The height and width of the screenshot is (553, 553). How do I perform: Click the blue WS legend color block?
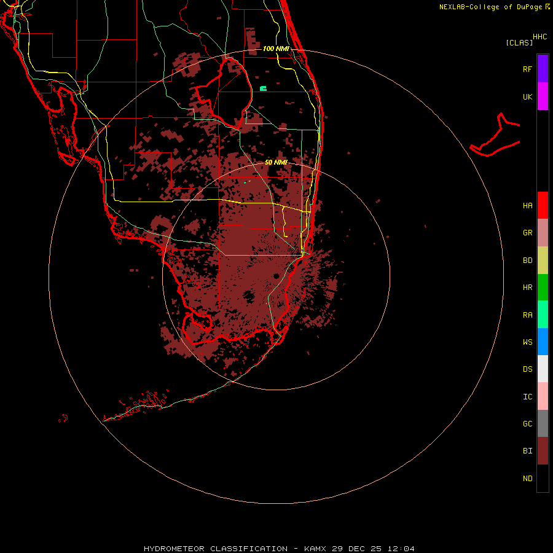pyautogui.click(x=543, y=342)
